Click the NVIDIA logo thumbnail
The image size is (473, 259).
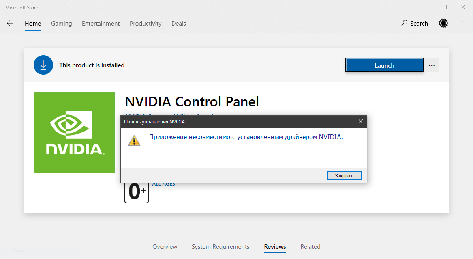[x=74, y=133]
